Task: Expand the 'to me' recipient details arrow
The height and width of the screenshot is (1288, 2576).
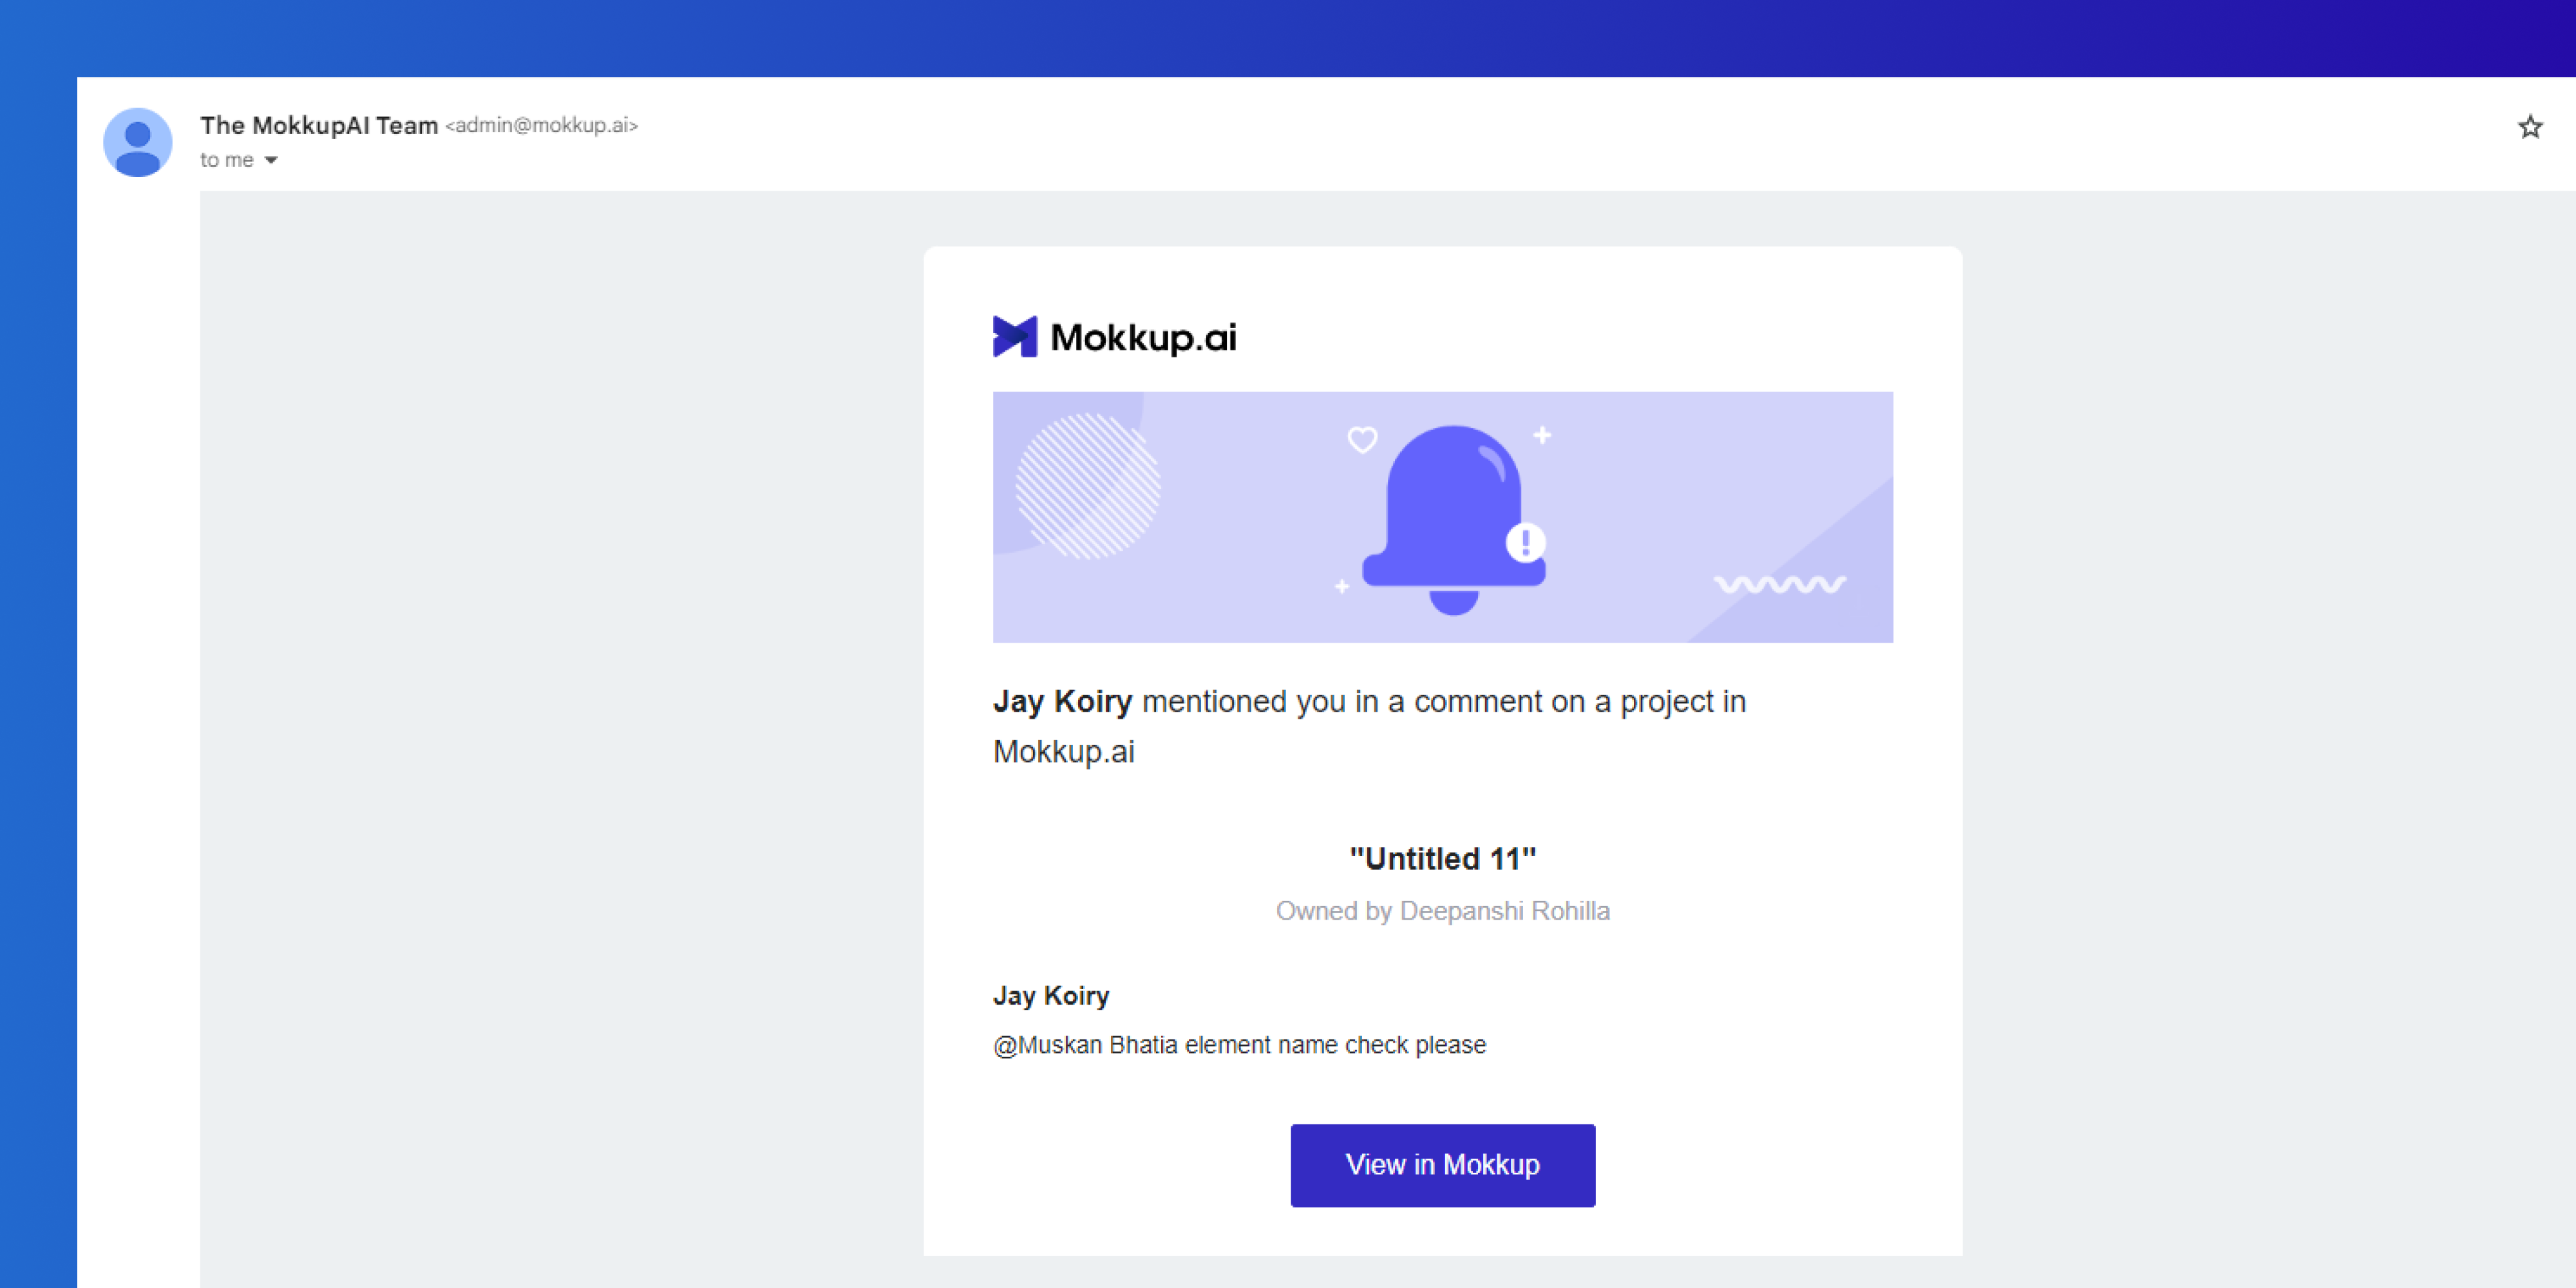Action: click(271, 160)
